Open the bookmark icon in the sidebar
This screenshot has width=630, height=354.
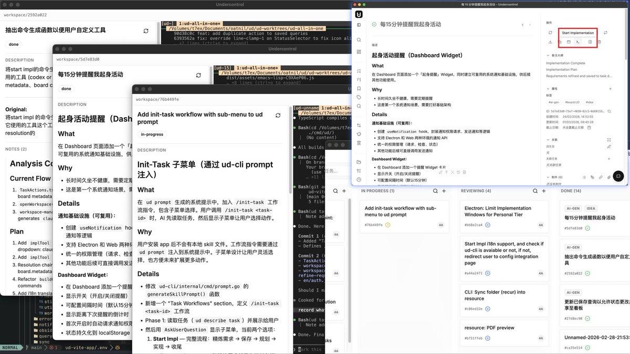pyautogui.click(x=359, y=88)
